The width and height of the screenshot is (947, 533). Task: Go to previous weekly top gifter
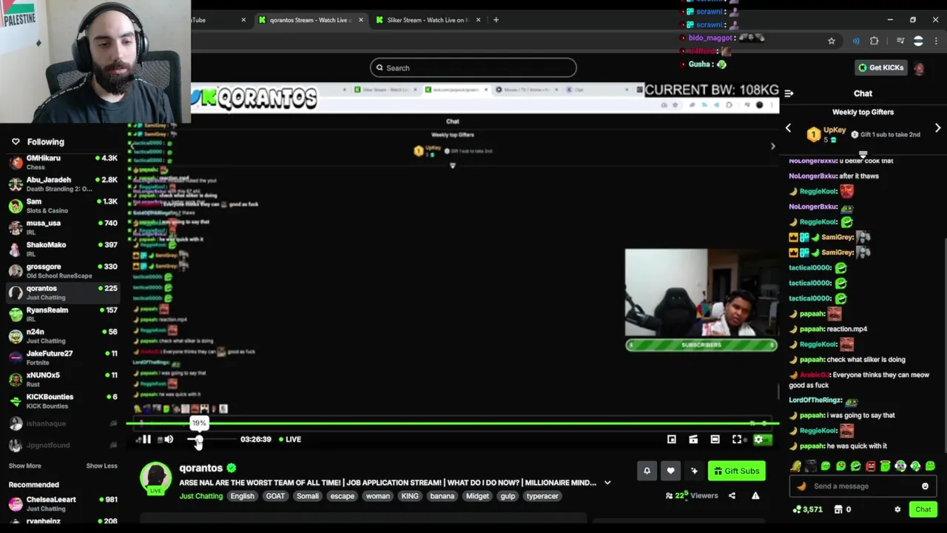click(788, 128)
